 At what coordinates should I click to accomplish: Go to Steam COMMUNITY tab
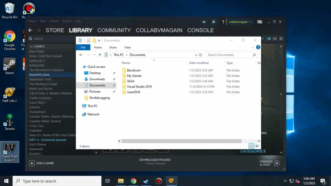click(x=114, y=30)
